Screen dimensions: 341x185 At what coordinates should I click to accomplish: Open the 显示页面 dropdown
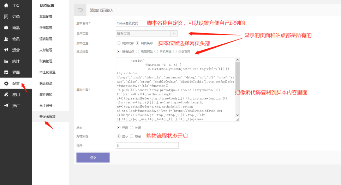tap(147, 34)
